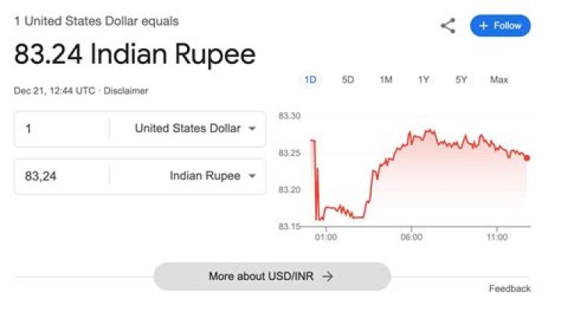Click the share icon
The image size is (561, 312).
point(448,26)
